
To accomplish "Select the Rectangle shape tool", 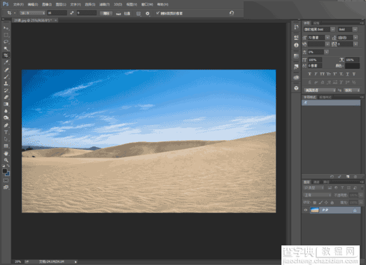I will [x=6, y=146].
